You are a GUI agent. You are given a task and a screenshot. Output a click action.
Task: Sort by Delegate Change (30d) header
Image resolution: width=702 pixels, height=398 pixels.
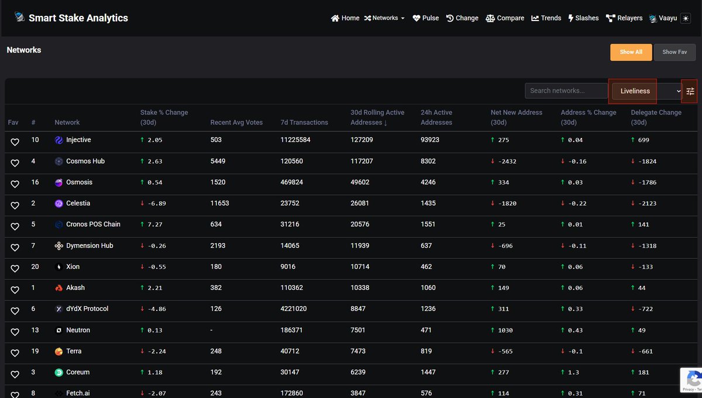(656, 117)
